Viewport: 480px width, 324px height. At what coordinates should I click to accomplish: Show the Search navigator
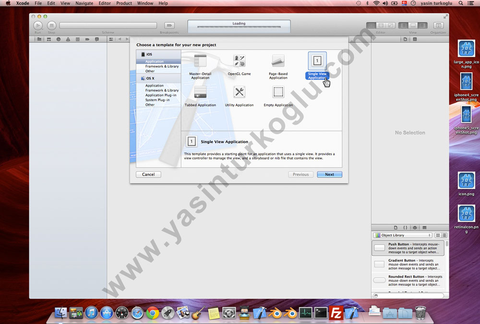[59, 39]
